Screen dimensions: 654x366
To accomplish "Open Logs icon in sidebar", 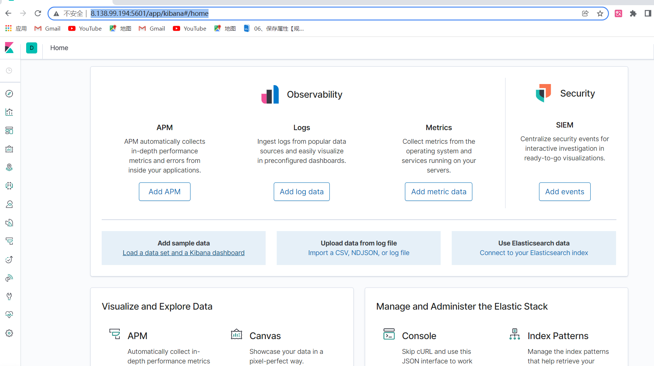I will click(9, 223).
